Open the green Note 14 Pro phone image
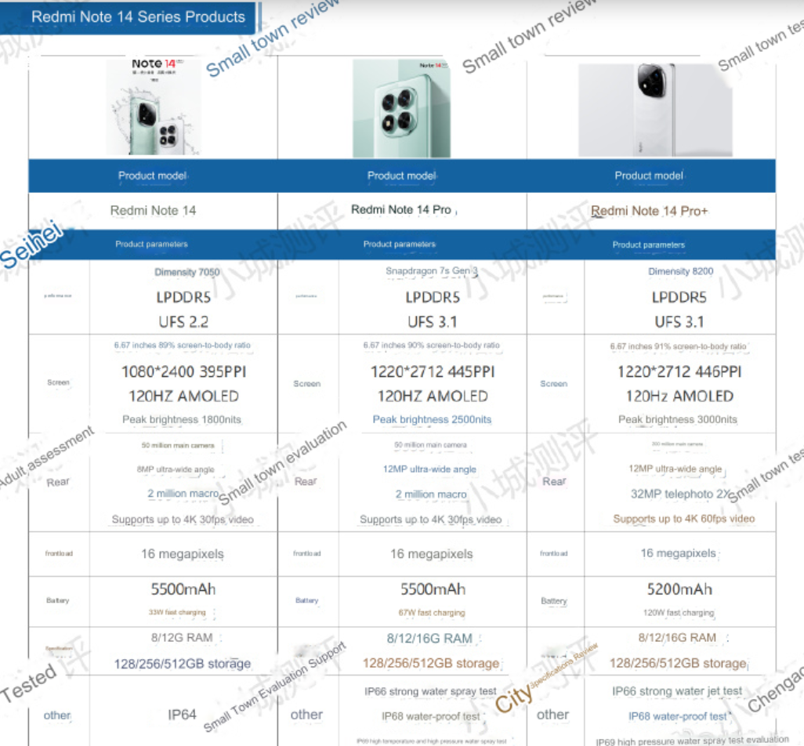 tap(401, 108)
